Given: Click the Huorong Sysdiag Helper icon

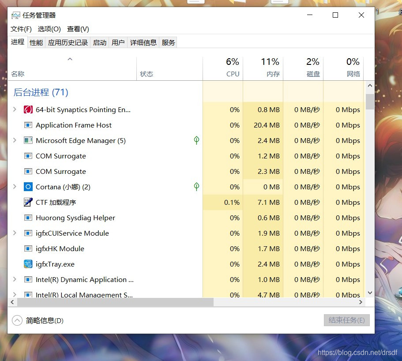Looking at the screenshot, I should tap(28, 218).
